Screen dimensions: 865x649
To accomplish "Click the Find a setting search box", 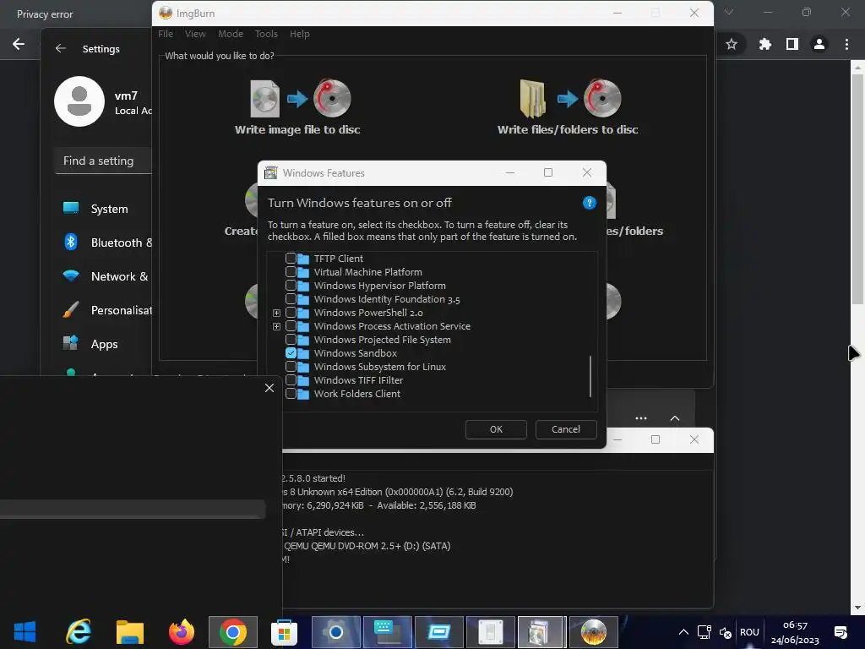I will (x=103, y=161).
